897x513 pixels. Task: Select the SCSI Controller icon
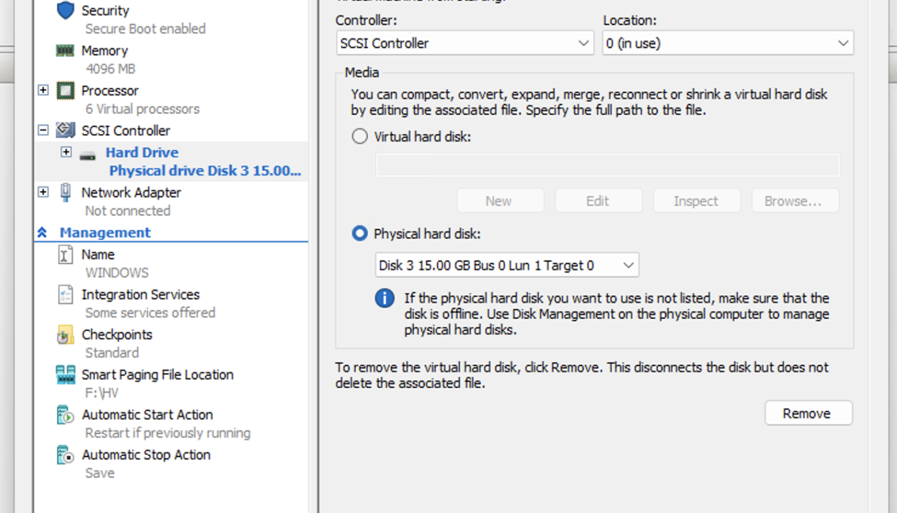(x=65, y=130)
